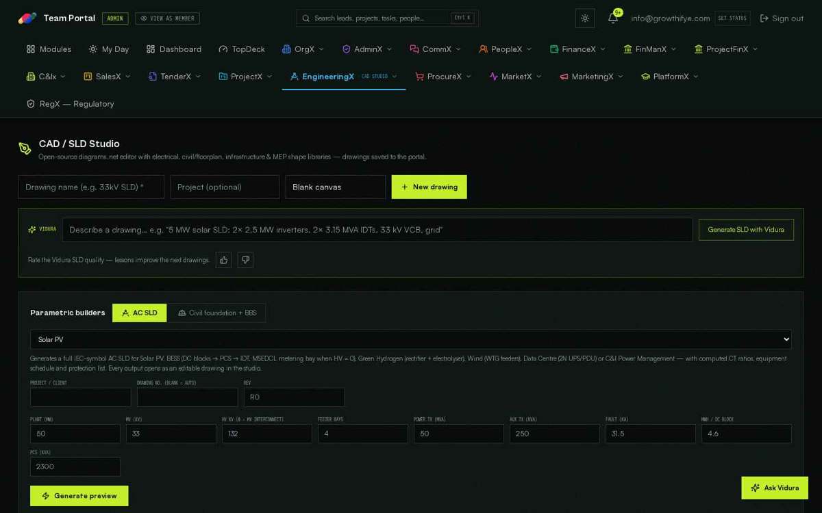Viewport: 822px width, 513px height.
Task: Click the Vidura sparkle icon
Action: (32, 230)
